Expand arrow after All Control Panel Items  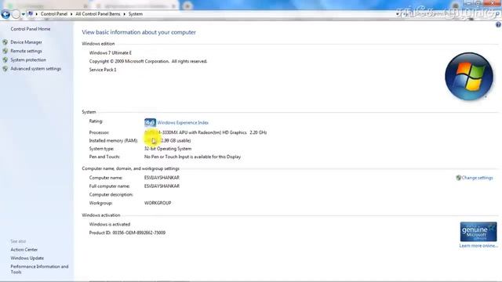(x=124, y=14)
